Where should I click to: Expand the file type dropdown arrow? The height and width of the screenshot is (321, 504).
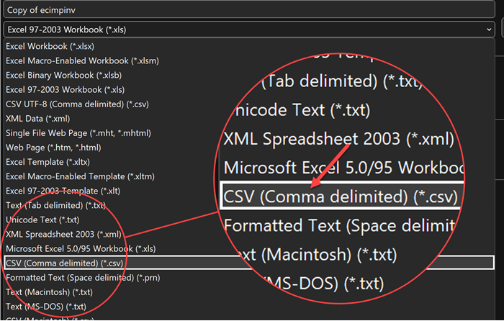pyautogui.click(x=489, y=29)
